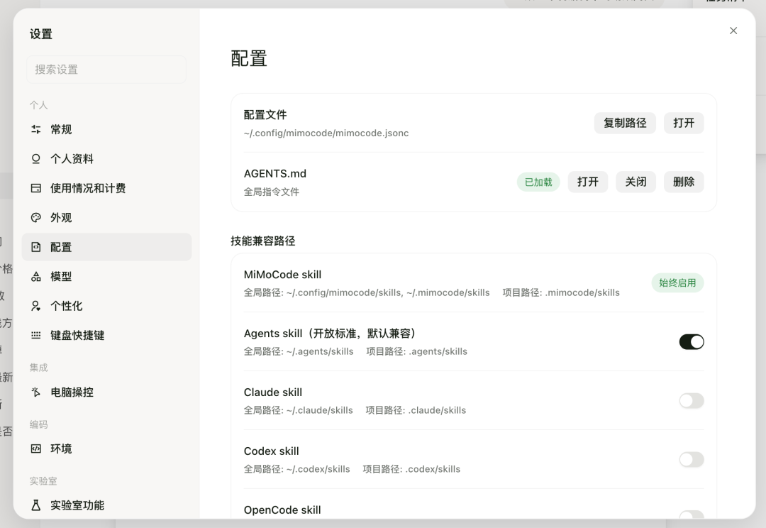Viewport: 766px width, 528px height.
Task: Click the 个性化 person-heart icon
Action: tap(35, 306)
